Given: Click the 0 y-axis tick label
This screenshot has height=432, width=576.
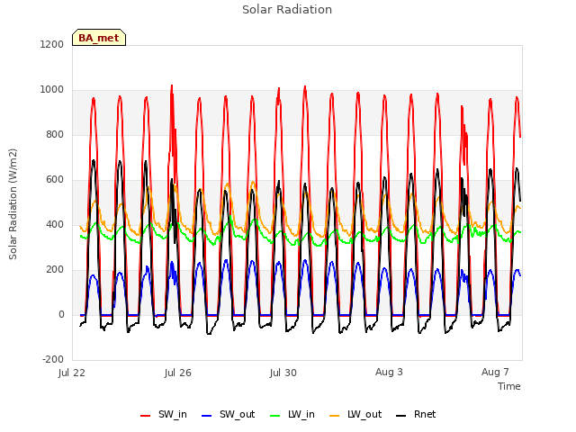Looking at the screenshot, I should point(61,314).
